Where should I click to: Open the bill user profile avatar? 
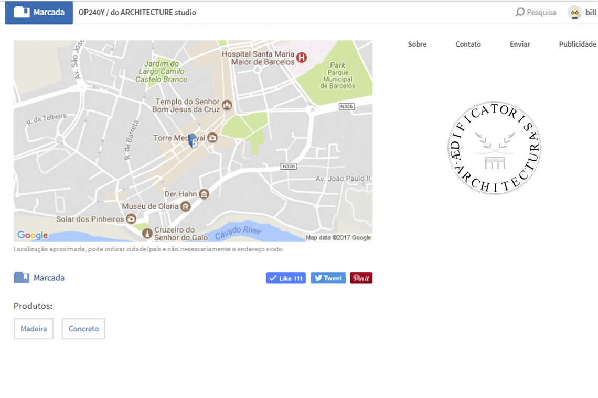[x=575, y=13]
